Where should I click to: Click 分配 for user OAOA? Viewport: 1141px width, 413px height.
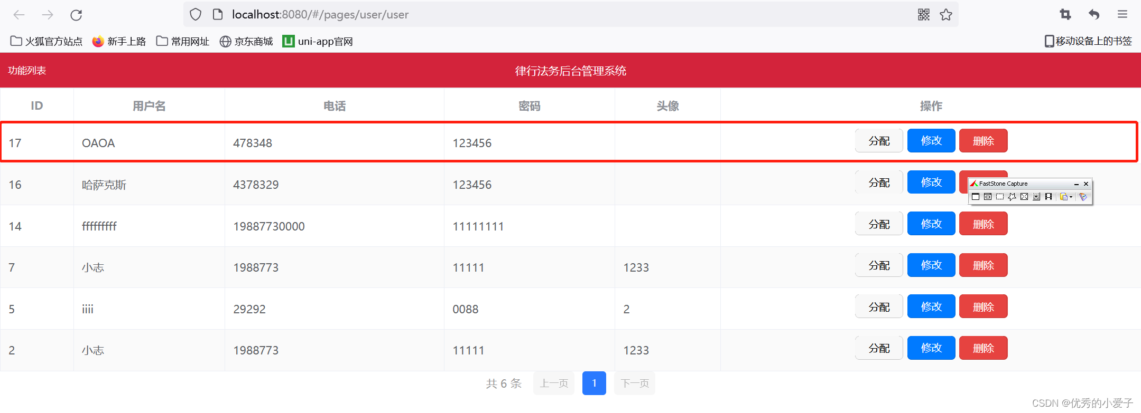879,141
